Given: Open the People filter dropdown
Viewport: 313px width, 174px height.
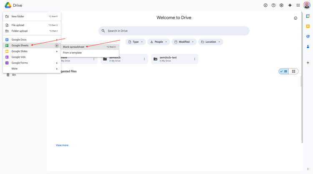Looking at the screenshot, I should (159, 42).
